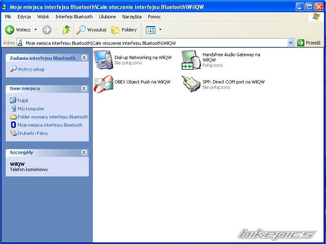
Task: Click inside the Adres path field
Action: [155, 43]
